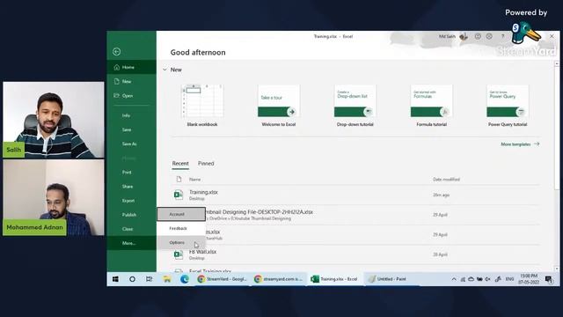Open the Formula tutorial template
This screenshot has width=563, height=317.
pyautogui.click(x=432, y=106)
